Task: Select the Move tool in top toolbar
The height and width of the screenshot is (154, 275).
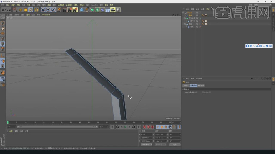Action: (20, 10)
